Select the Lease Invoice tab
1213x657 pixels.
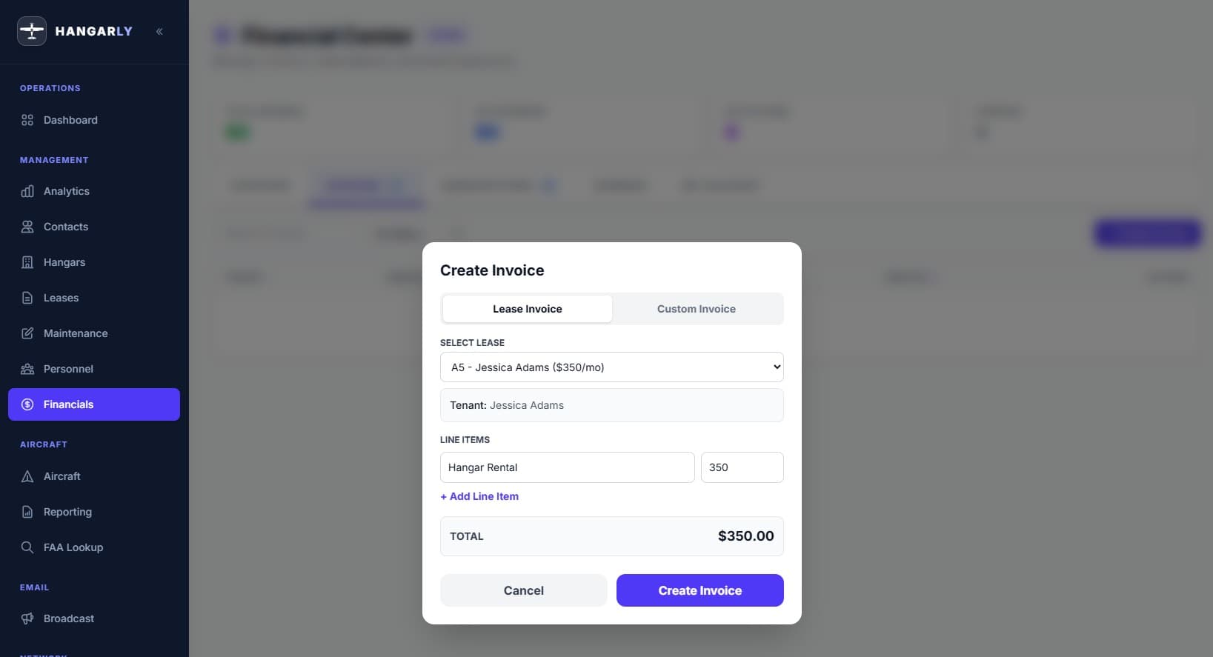coord(527,309)
